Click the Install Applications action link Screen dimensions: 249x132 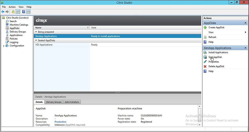(218, 52)
